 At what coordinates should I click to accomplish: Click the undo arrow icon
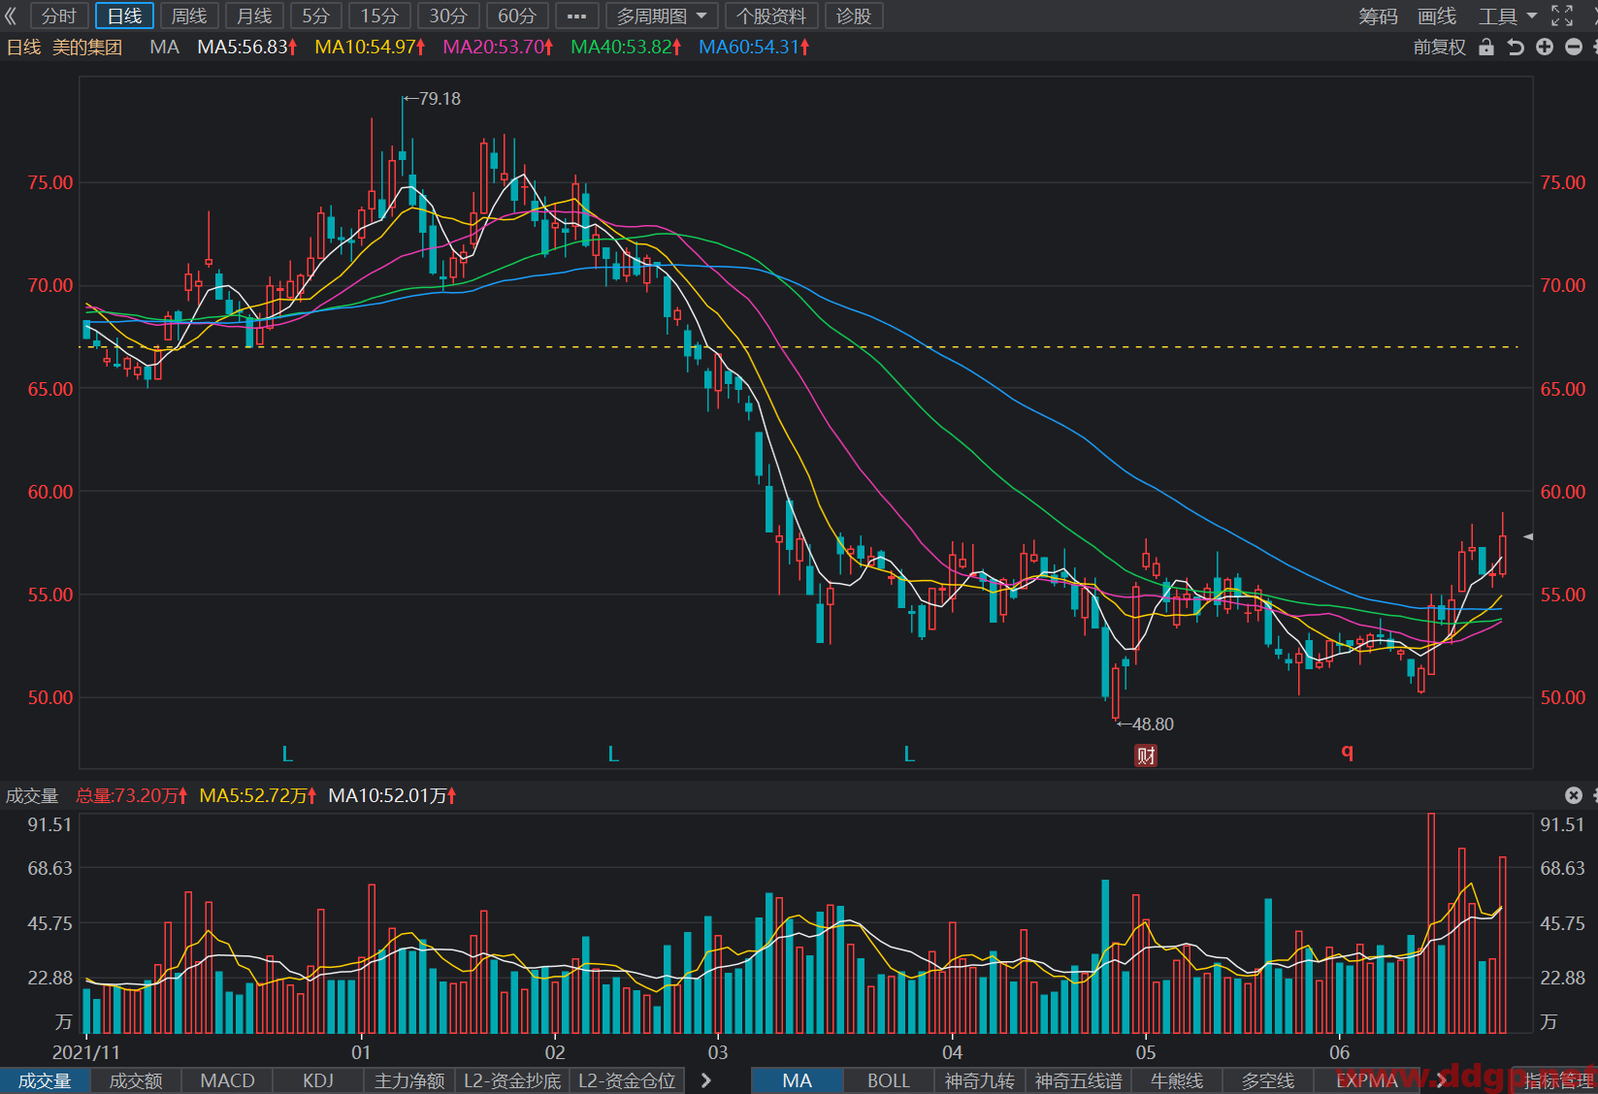[1516, 47]
